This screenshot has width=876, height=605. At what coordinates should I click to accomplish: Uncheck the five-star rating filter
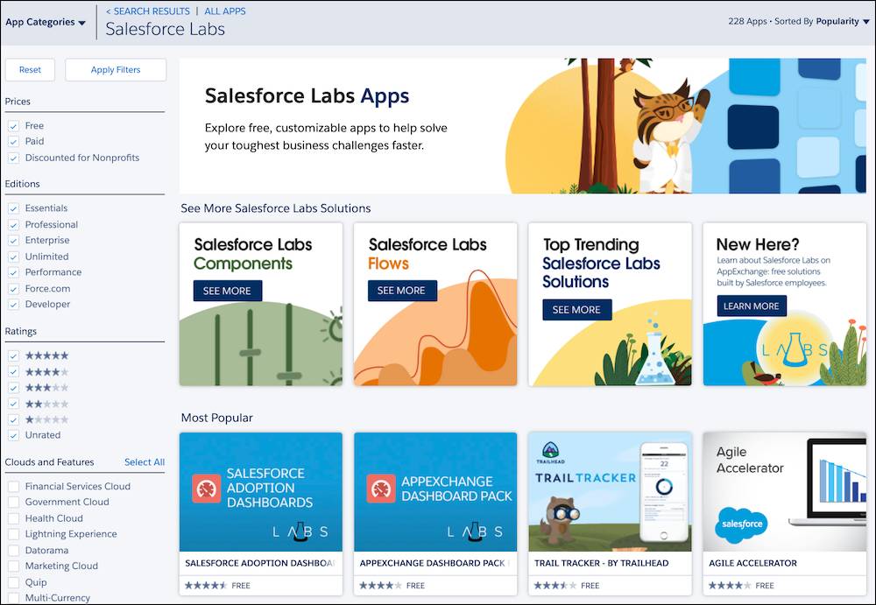click(x=13, y=355)
